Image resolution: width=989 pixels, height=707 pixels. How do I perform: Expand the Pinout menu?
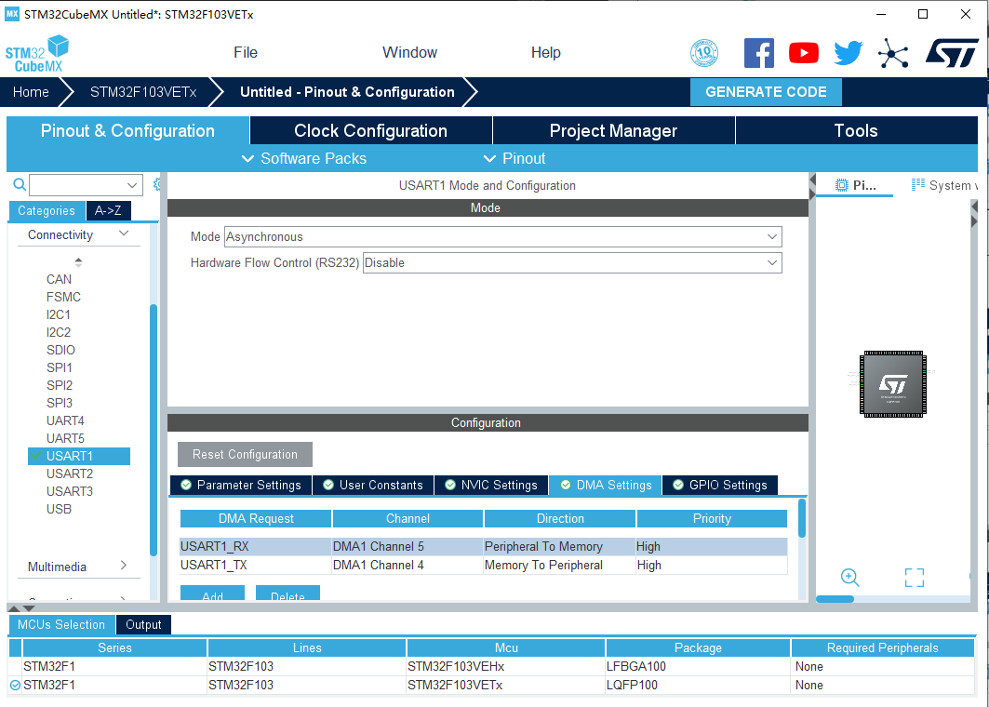(515, 158)
